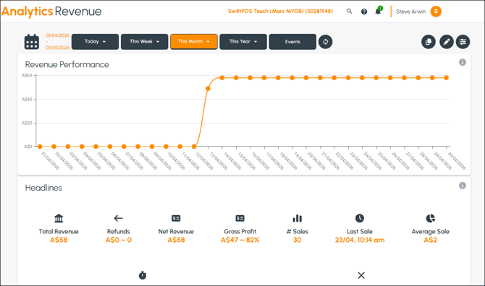
Task: Open the notifications bell
Action: [x=378, y=11]
